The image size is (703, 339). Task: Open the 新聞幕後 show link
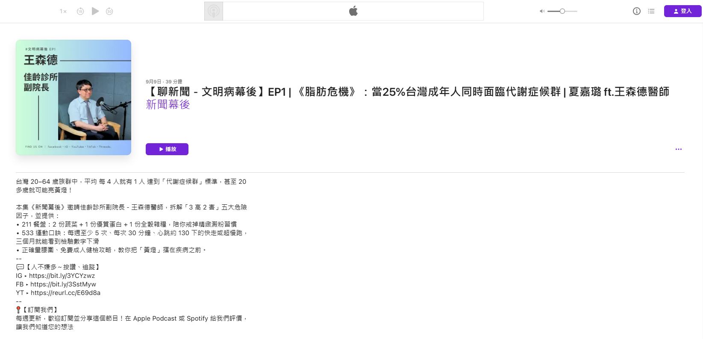168,105
